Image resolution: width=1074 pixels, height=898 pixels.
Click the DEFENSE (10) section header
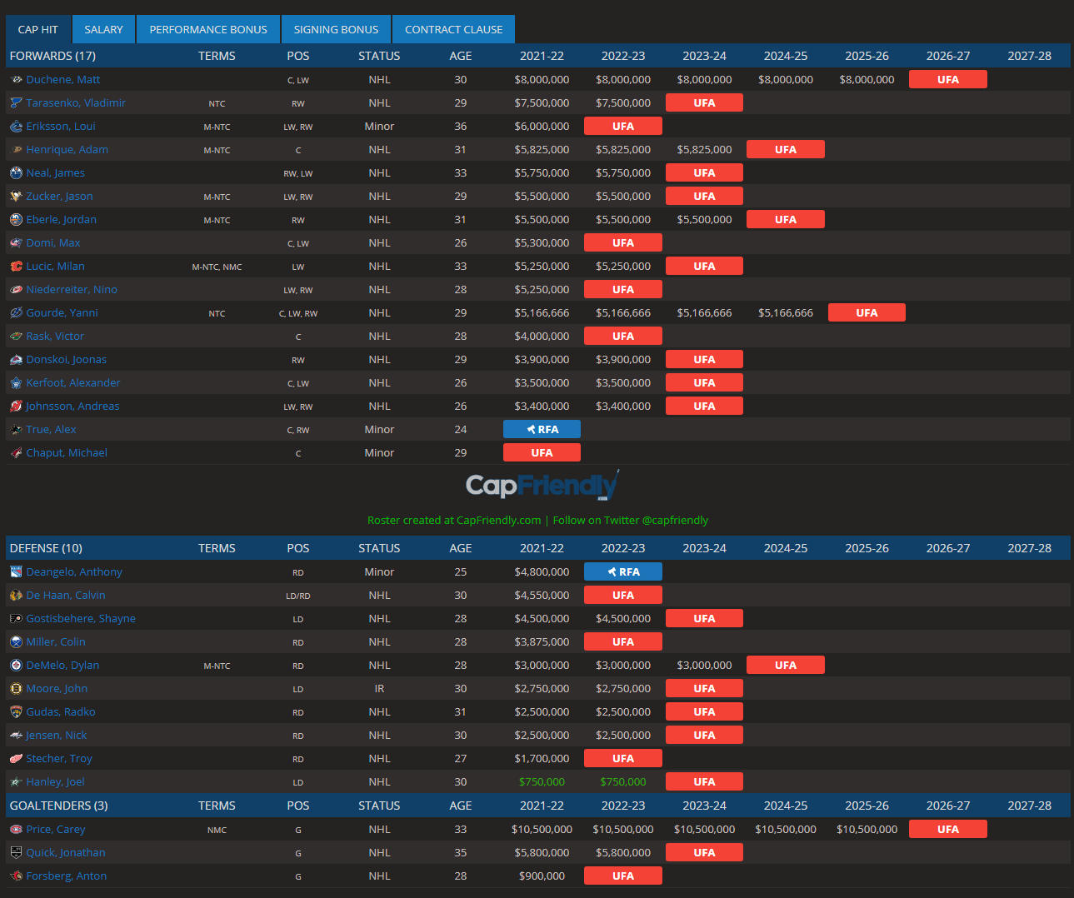(x=46, y=548)
